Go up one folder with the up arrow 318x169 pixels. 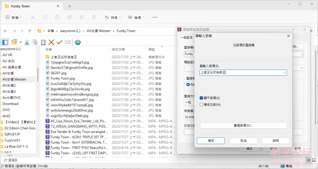(29, 31)
